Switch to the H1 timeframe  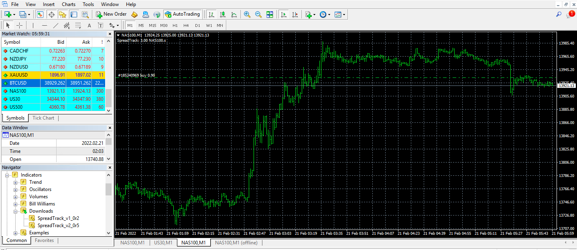pyautogui.click(x=175, y=25)
